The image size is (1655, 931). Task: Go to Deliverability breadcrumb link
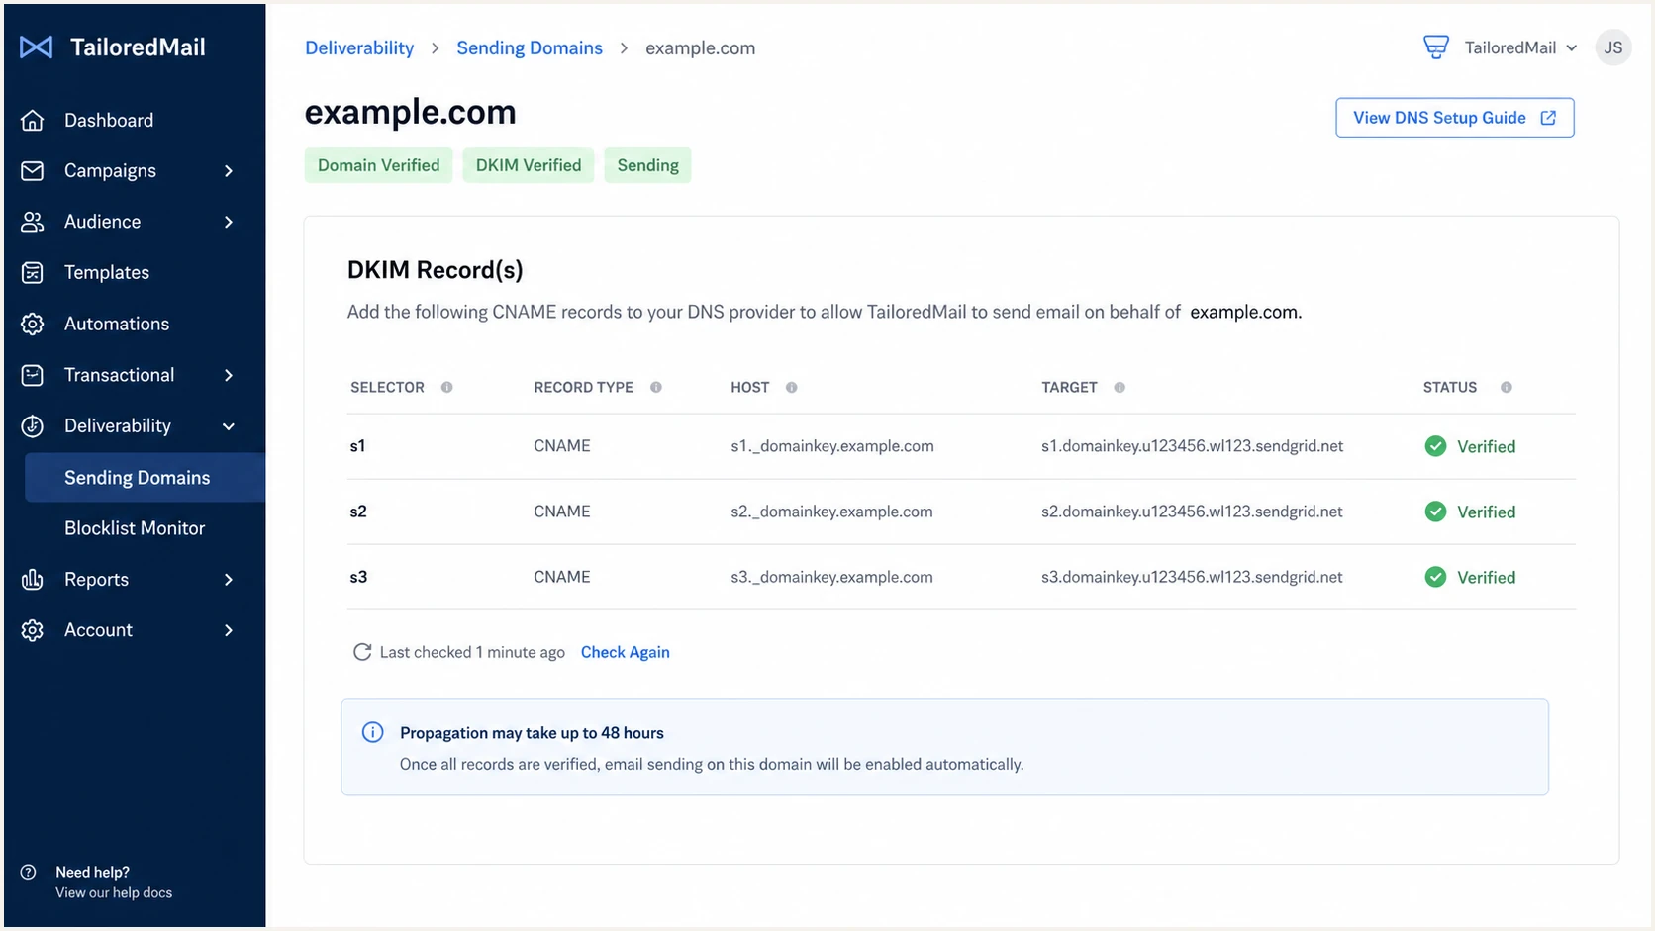359,47
